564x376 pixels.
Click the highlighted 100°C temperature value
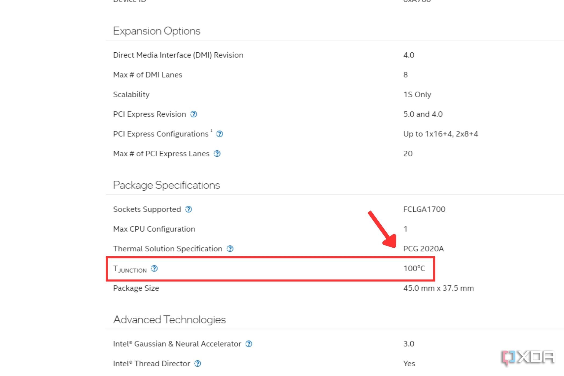click(414, 268)
